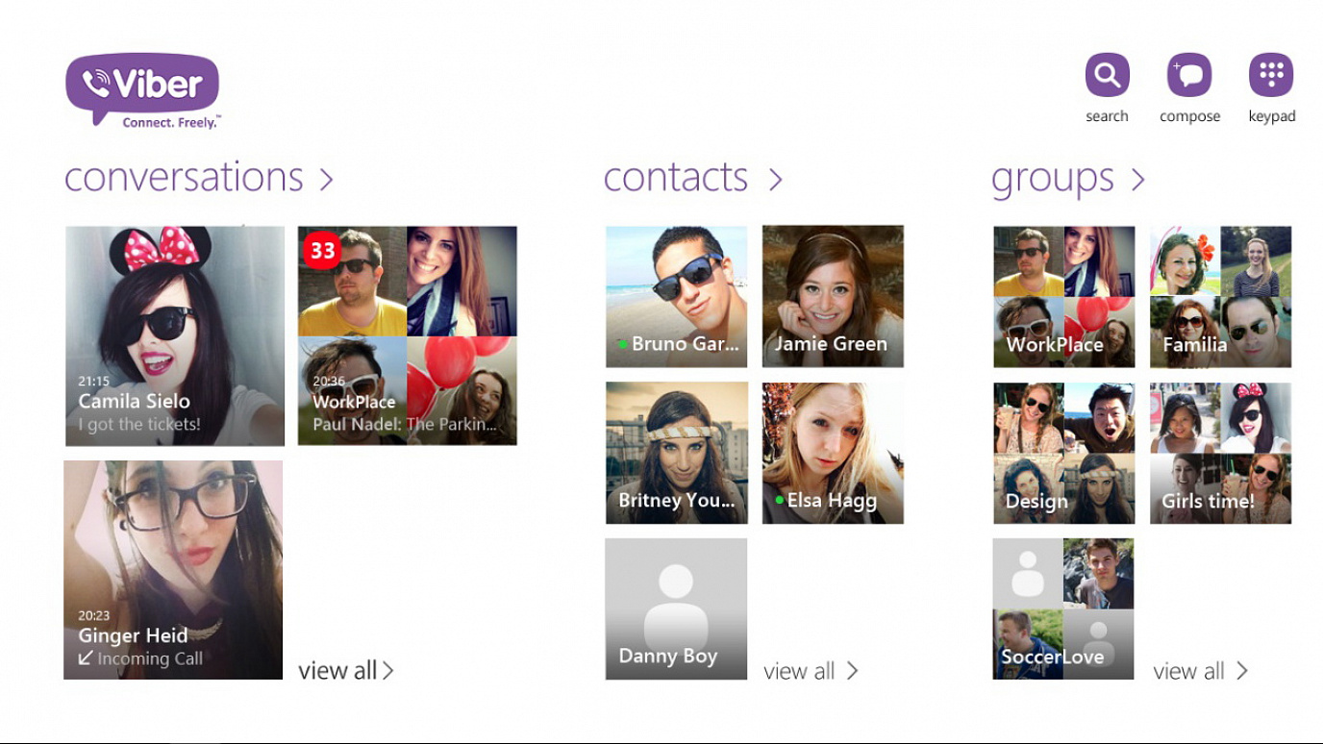Select the Danny Boy contact placeholder
Screen dimensions: 1323x744
pyautogui.click(x=676, y=608)
